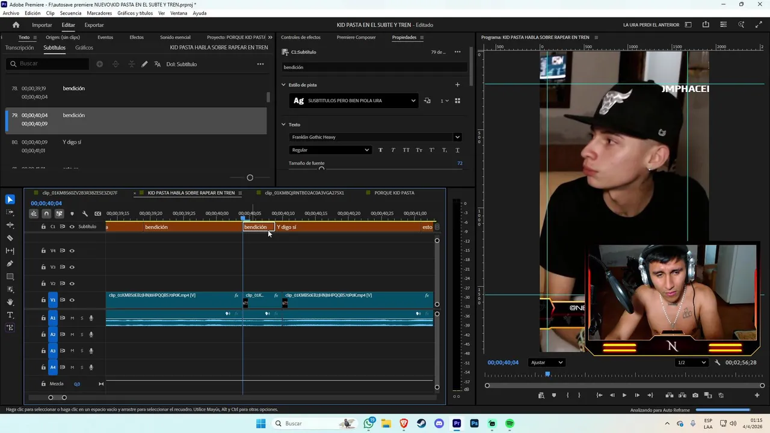Click the timeline caption track options CC icon
This screenshot has width=770, height=433.
point(97,213)
